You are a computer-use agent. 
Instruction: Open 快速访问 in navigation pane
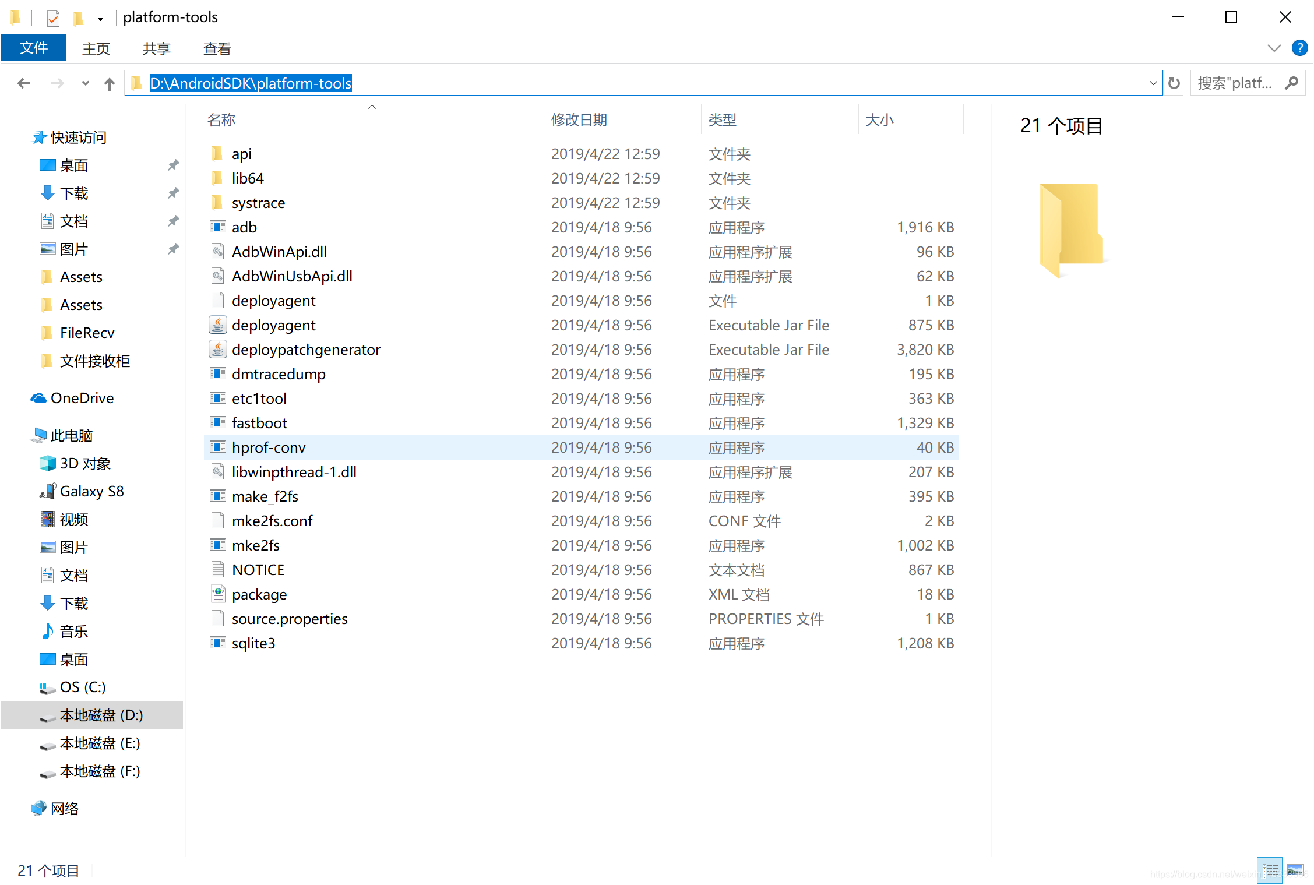pos(78,137)
